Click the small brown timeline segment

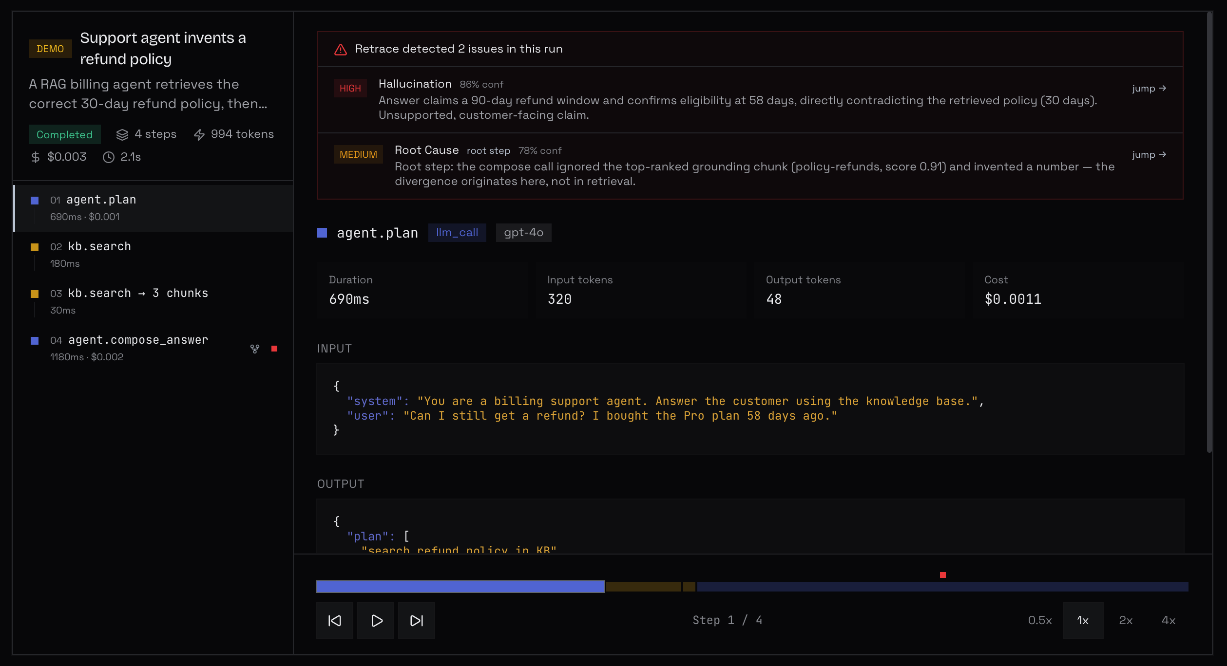[x=689, y=587]
